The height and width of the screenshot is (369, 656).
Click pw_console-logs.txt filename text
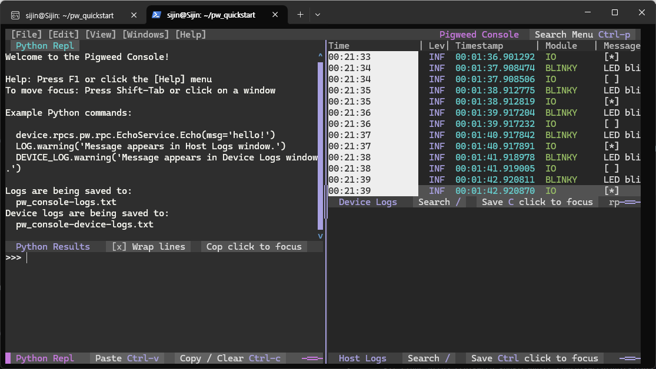pos(66,202)
